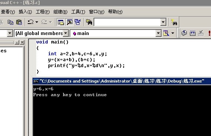
Task: Click the purple main function icon
Action: (75, 34)
